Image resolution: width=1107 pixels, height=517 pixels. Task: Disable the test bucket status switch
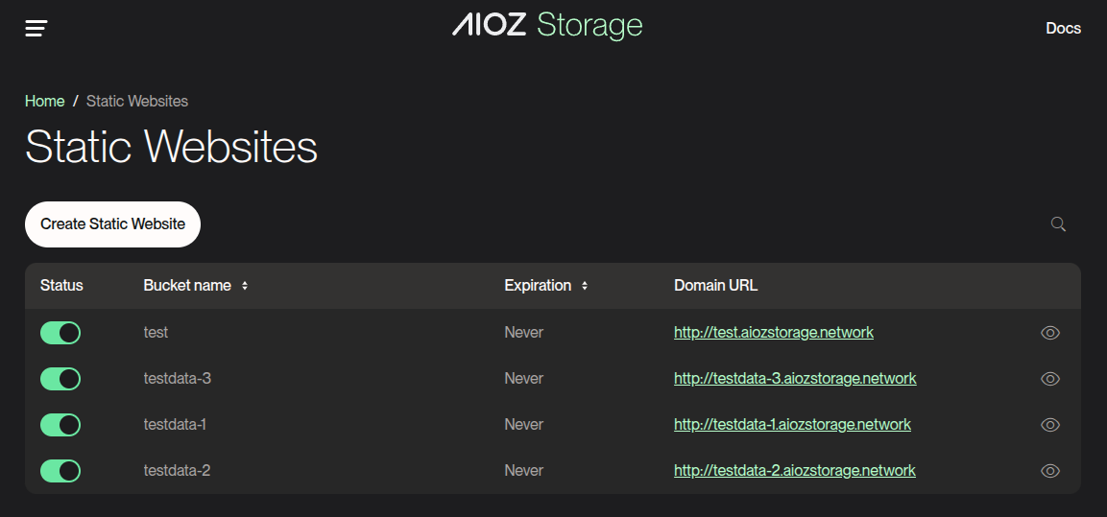tap(60, 333)
